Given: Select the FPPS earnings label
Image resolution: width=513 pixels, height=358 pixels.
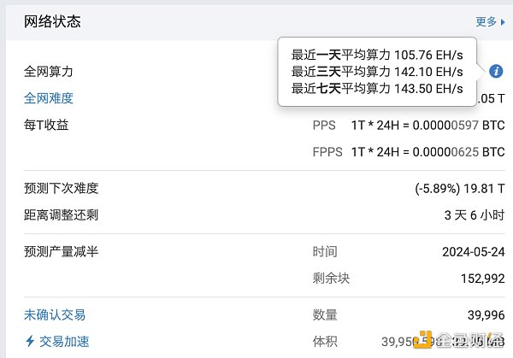Looking at the screenshot, I should tap(327, 152).
